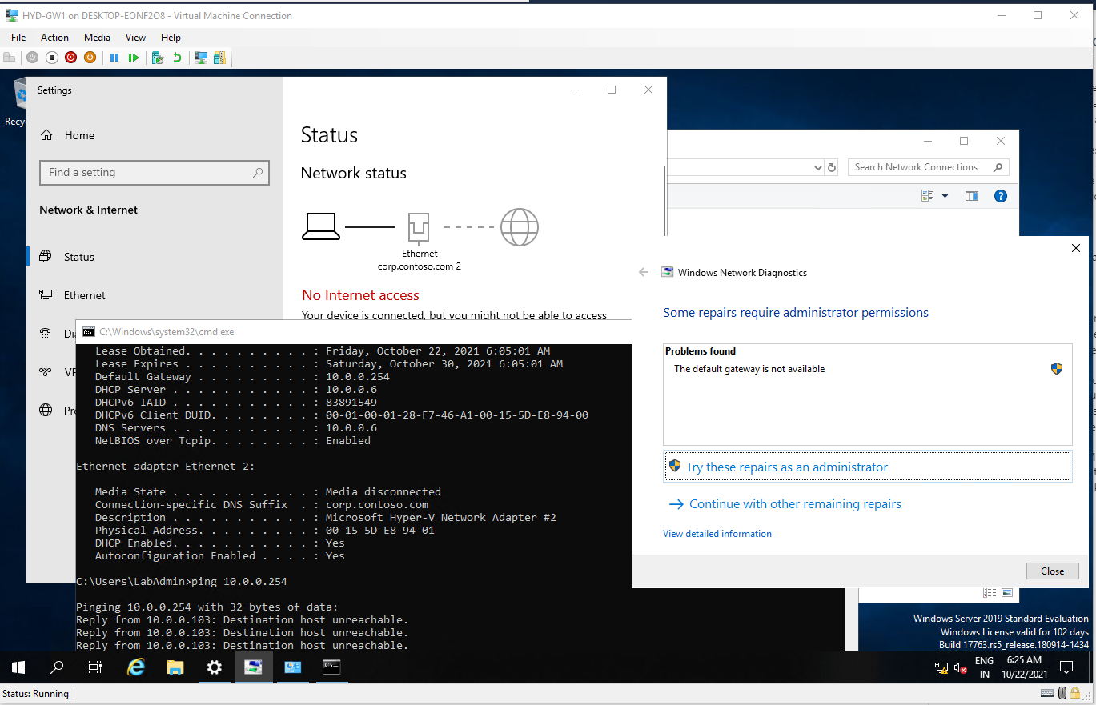This screenshot has height=705, width=1096.
Task: Toggle the preview pane in Network Connections
Action: 972,196
